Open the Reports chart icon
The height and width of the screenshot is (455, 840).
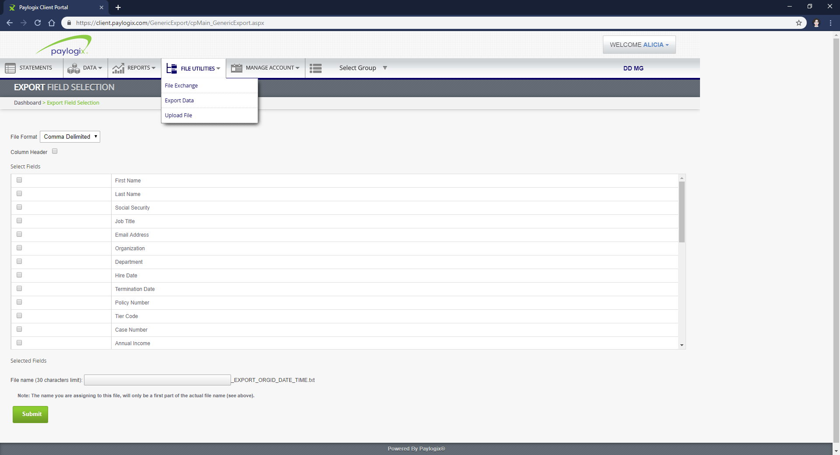tap(118, 68)
